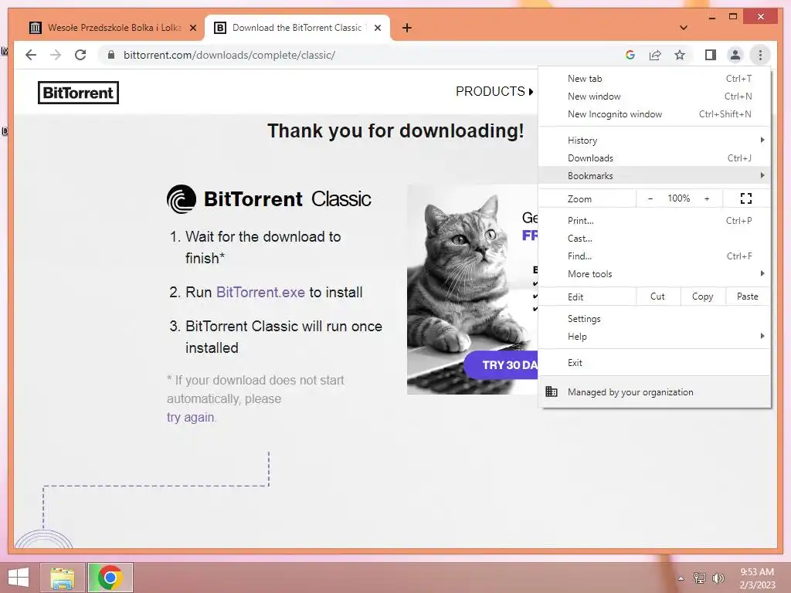Image resolution: width=791 pixels, height=593 pixels.
Task: Open Downloads from the menu
Action: pyautogui.click(x=654, y=158)
